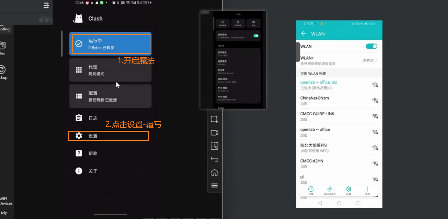Click the area capture tool icon

pos(214,146)
